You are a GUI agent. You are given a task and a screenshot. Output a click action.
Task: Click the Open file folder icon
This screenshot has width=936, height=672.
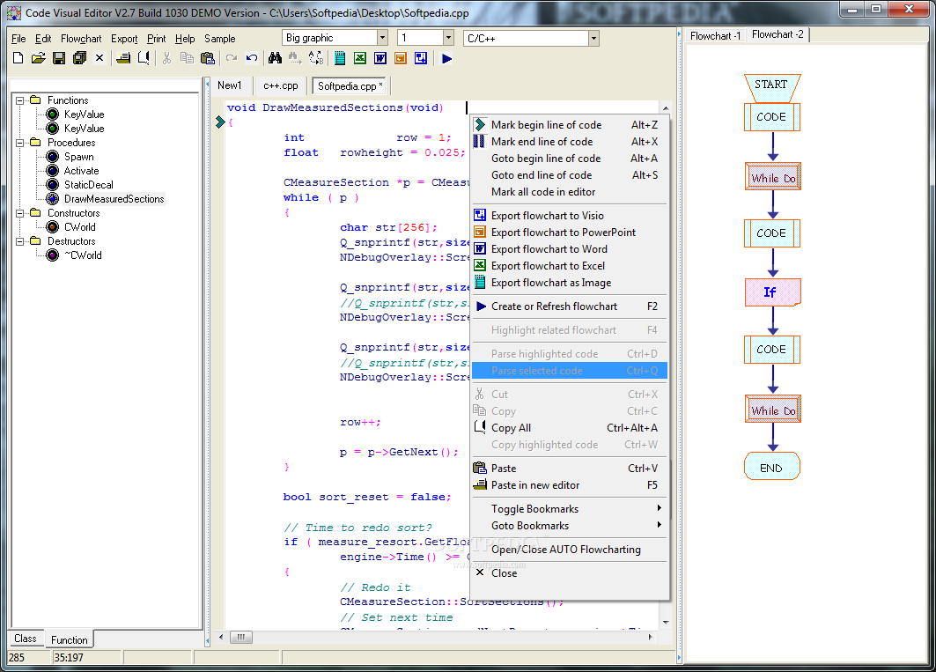tap(38, 58)
